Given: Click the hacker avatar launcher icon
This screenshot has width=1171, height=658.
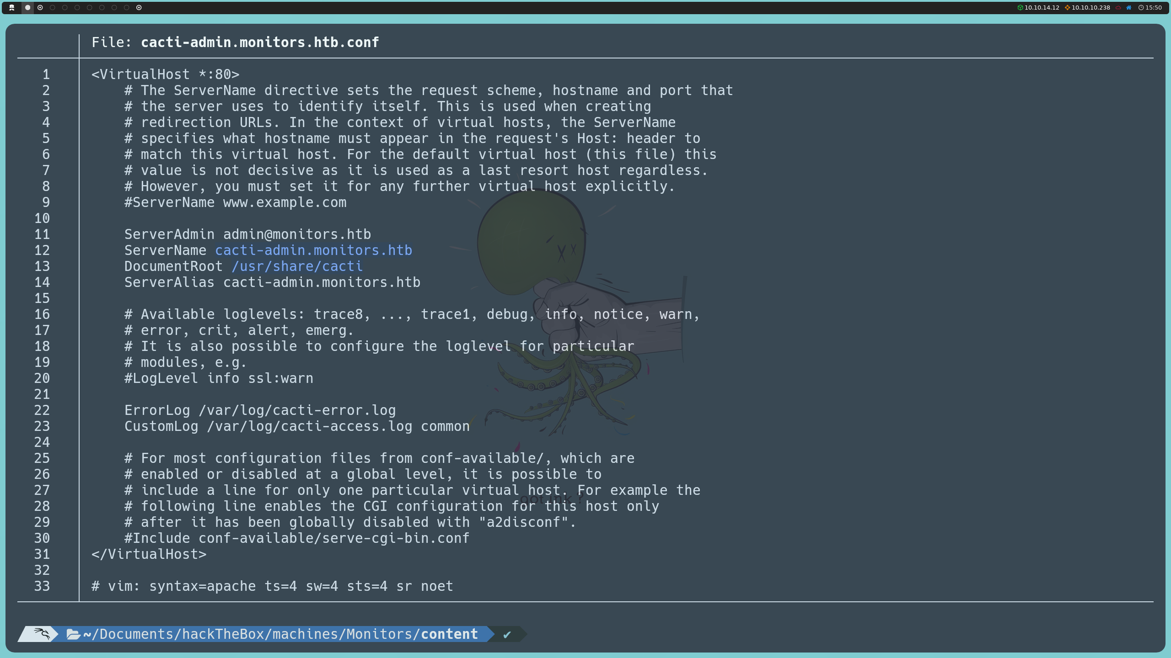Looking at the screenshot, I should point(12,7).
